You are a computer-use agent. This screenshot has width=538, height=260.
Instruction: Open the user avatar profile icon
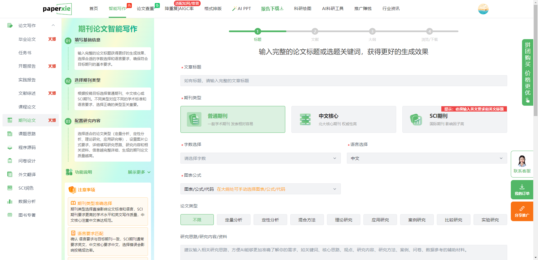pos(483,9)
